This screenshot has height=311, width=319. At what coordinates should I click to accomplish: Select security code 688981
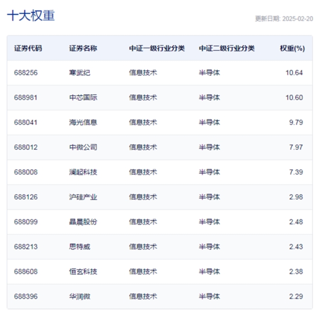[x=26, y=98]
